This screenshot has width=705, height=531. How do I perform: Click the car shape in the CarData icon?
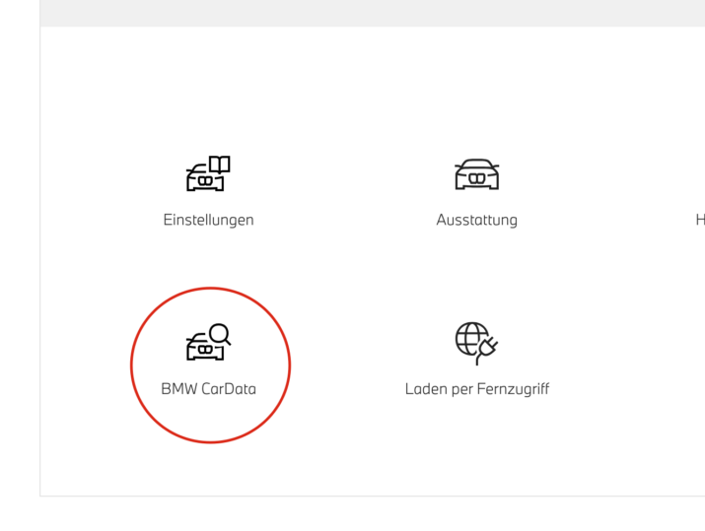202,349
